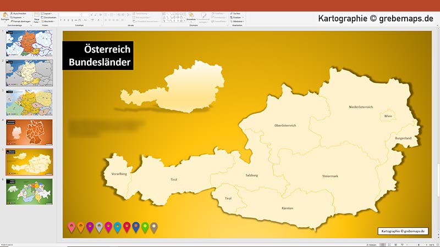Screen dimensions: 440x247
Task: Click the Ausschneiden scissors icon
Action: point(12,13)
